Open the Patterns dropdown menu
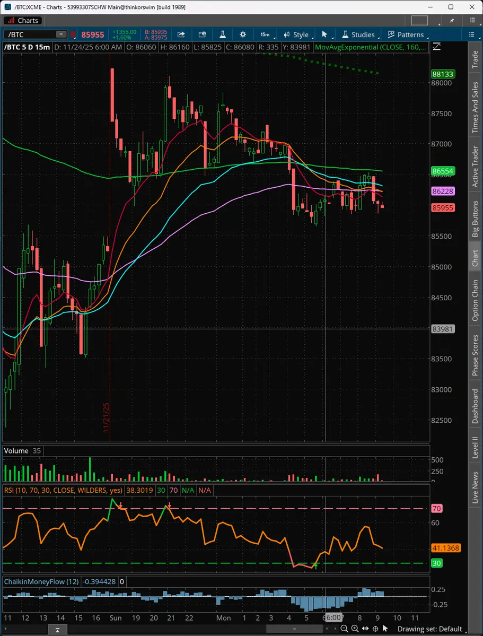The image size is (483, 636). (407, 34)
